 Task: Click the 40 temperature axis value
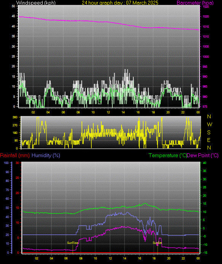(204, 163)
